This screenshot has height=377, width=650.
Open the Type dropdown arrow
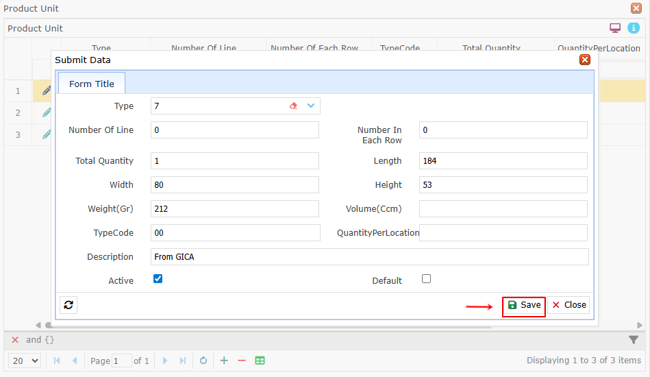[x=311, y=106]
